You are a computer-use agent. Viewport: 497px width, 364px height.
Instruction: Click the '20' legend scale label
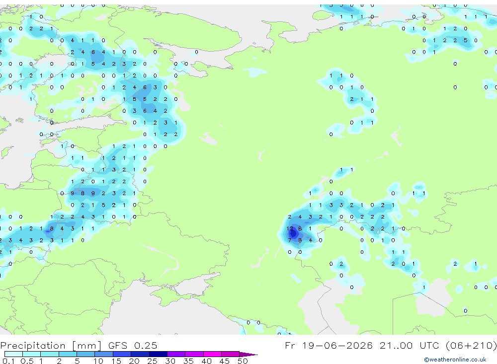pos(134,361)
